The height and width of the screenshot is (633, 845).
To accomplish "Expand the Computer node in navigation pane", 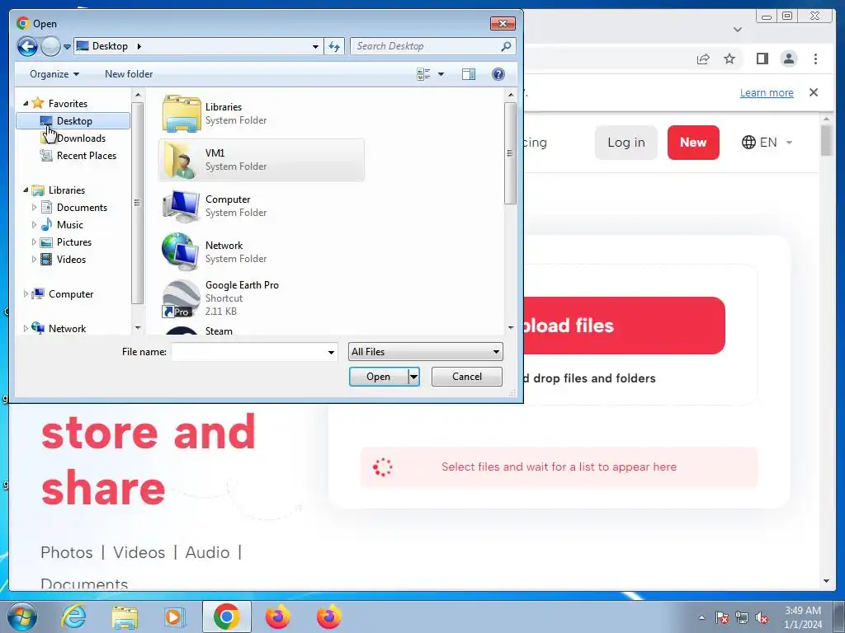I will coord(26,294).
